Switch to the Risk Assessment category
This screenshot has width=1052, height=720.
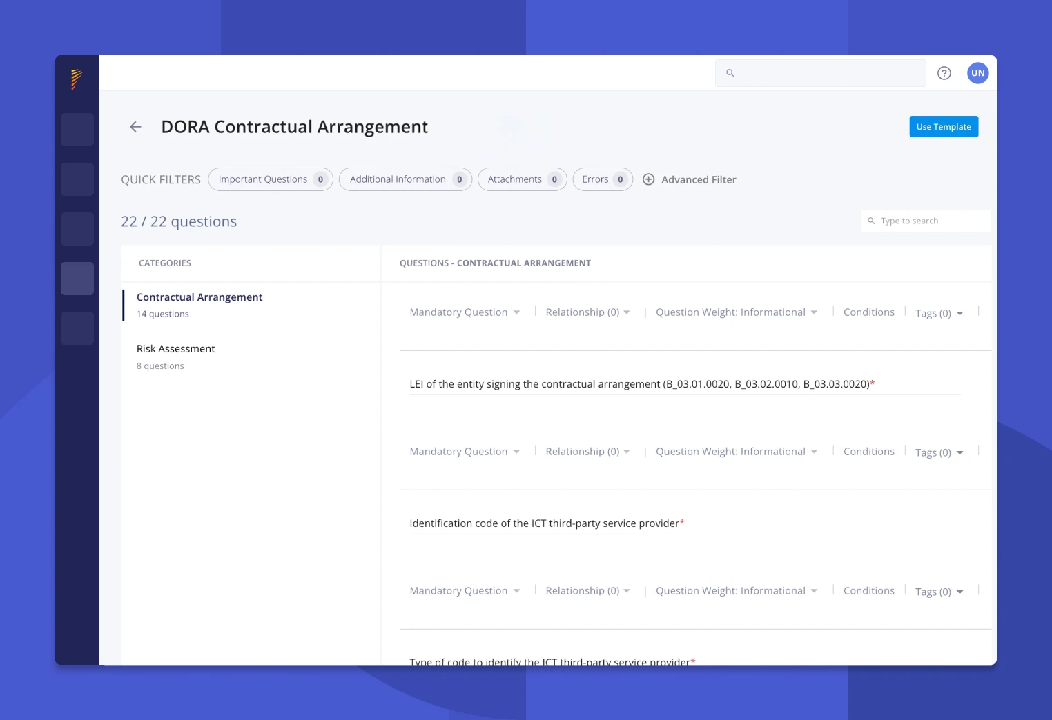tap(175, 348)
